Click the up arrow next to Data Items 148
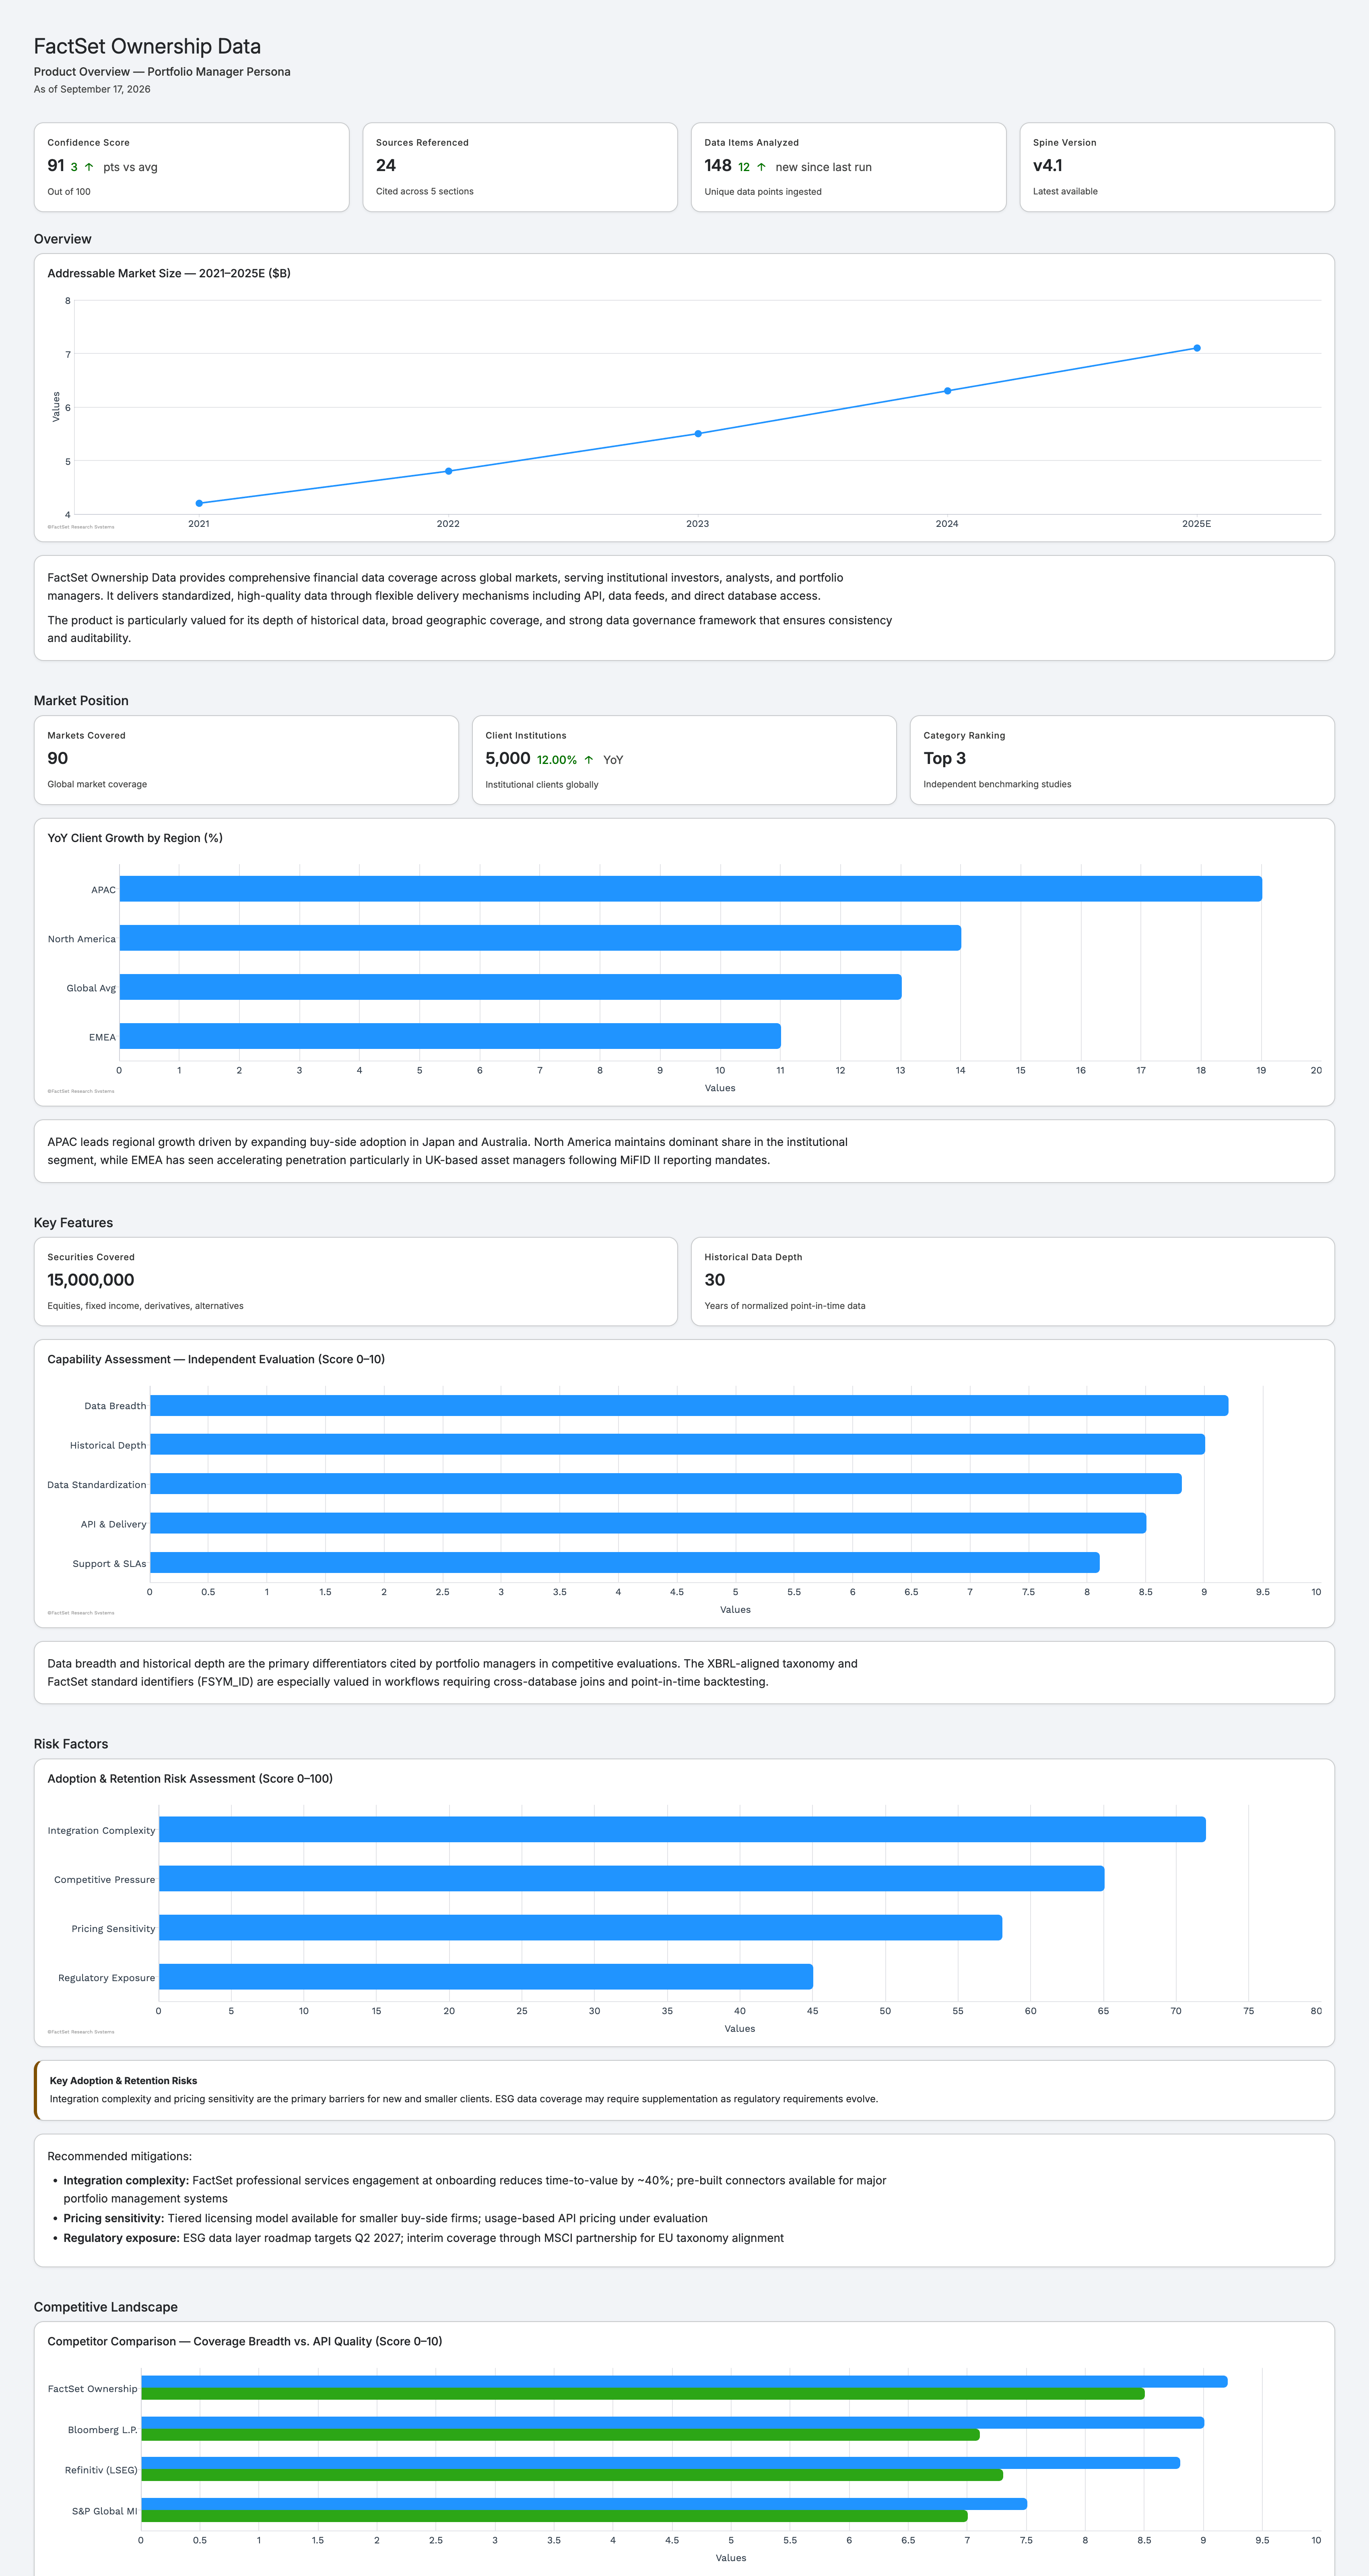 (x=761, y=167)
